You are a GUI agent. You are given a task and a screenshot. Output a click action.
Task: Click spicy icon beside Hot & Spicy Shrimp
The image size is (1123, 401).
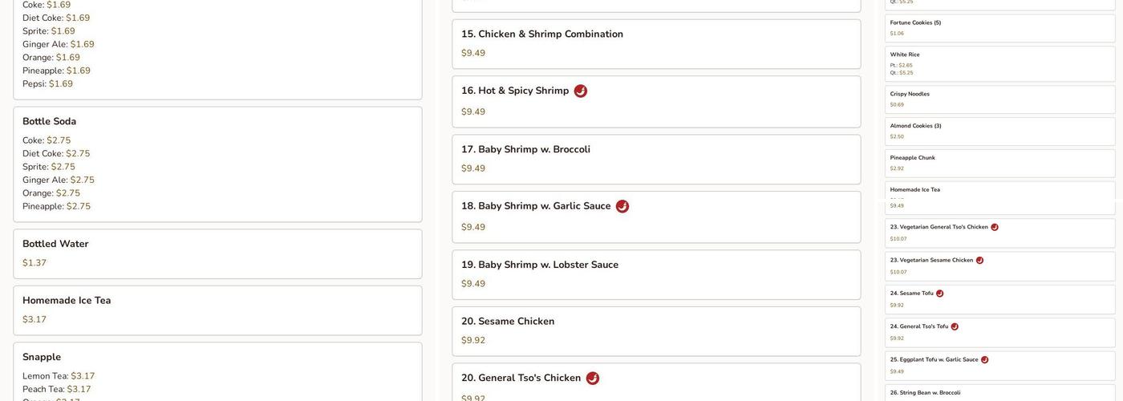[581, 91]
